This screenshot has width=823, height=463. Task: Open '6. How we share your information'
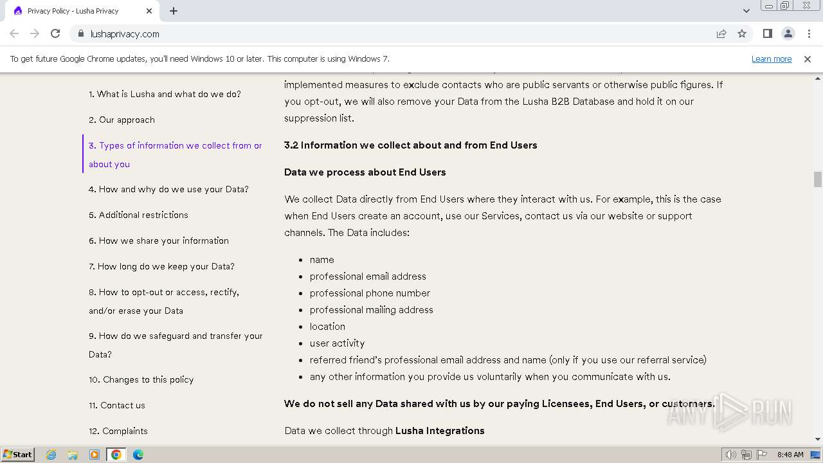tap(159, 241)
